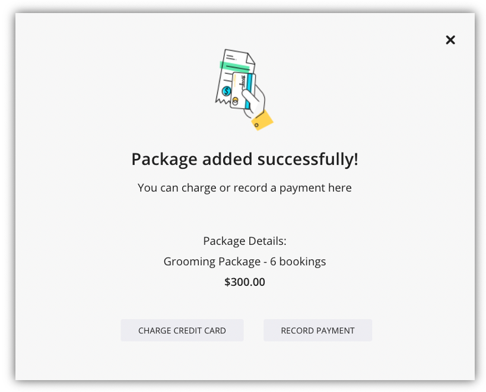
Task: Click the Charge Credit Card button
Action: pos(182,330)
